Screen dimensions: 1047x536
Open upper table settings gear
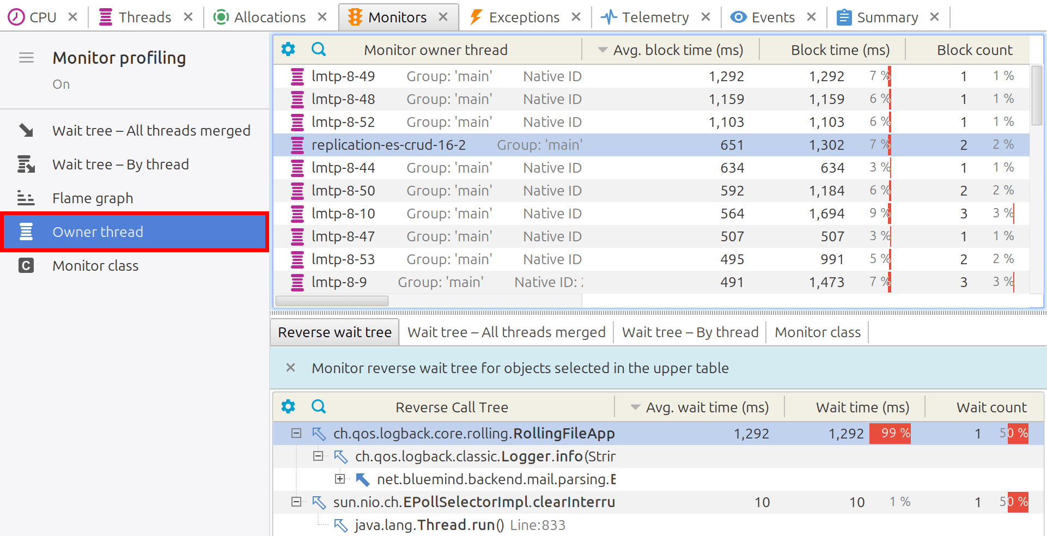[288, 50]
